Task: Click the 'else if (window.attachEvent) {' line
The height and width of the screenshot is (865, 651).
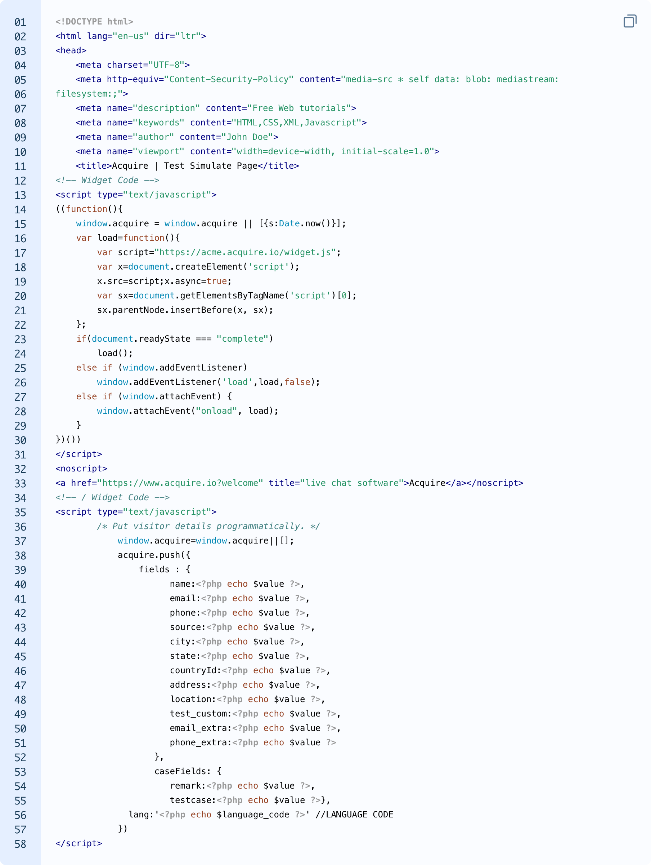Action: tap(154, 396)
